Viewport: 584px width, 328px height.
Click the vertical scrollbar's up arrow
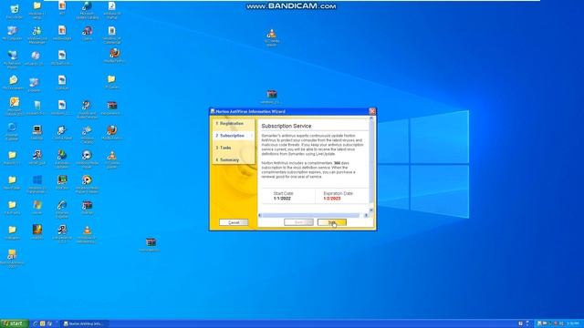coord(371,118)
